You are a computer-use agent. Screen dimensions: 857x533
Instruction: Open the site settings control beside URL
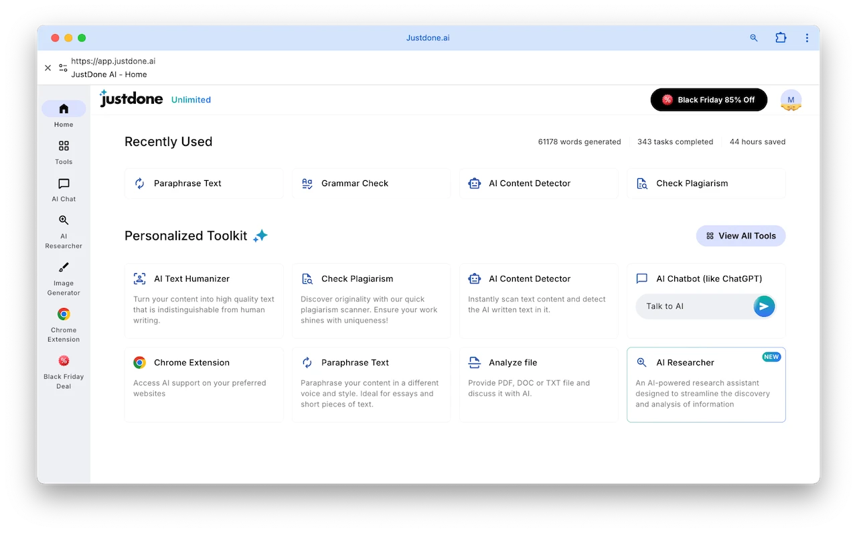(x=63, y=68)
